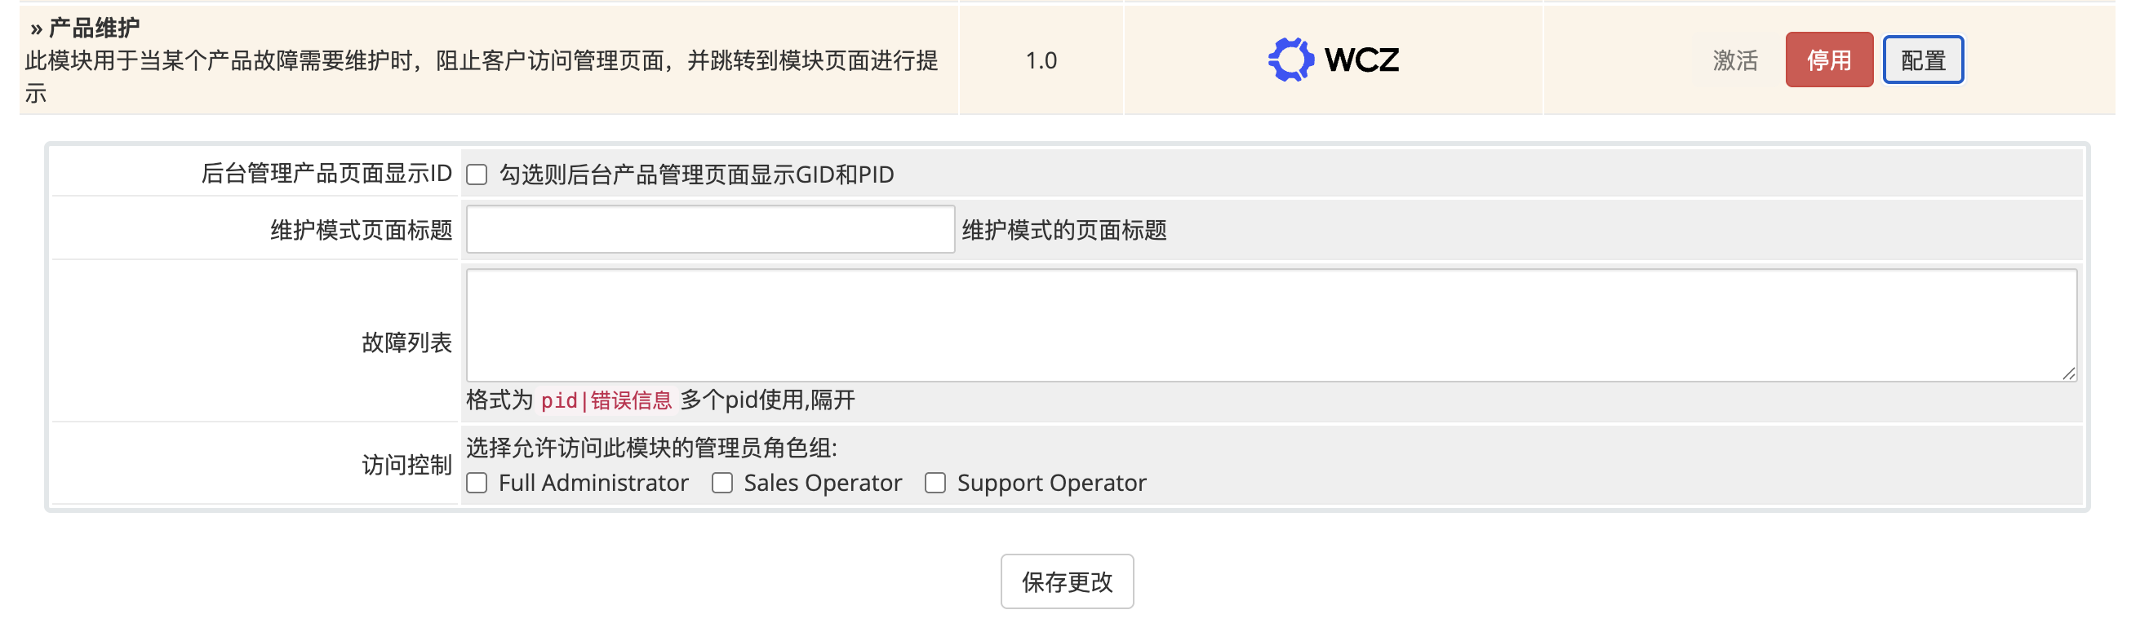Click inside the 故障列表 text area

click(1271, 325)
